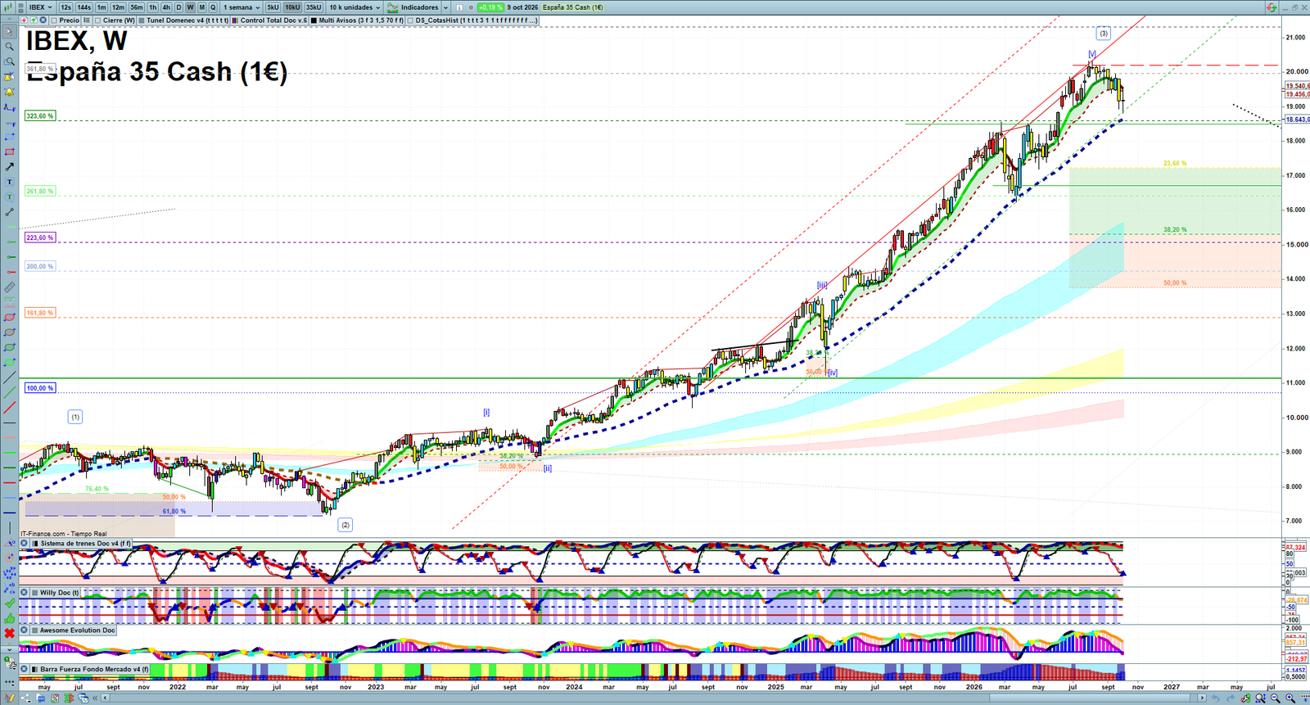Open the 10 k unidades dropdown

355,7
